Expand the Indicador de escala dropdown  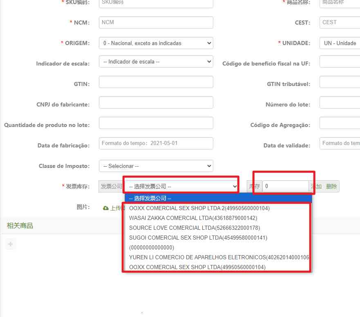[x=156, y=62]
